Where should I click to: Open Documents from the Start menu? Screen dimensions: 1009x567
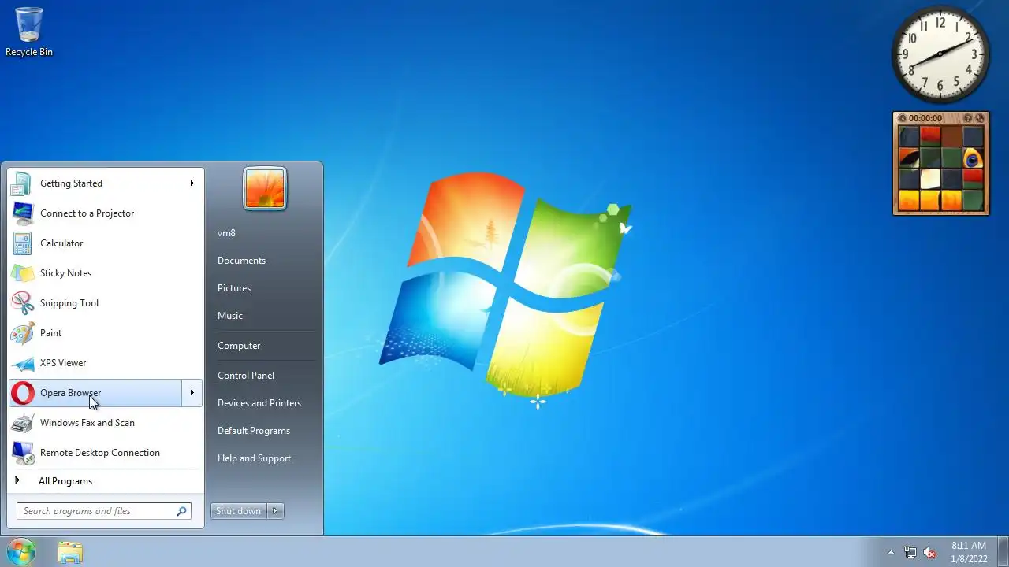pos(241,261)
